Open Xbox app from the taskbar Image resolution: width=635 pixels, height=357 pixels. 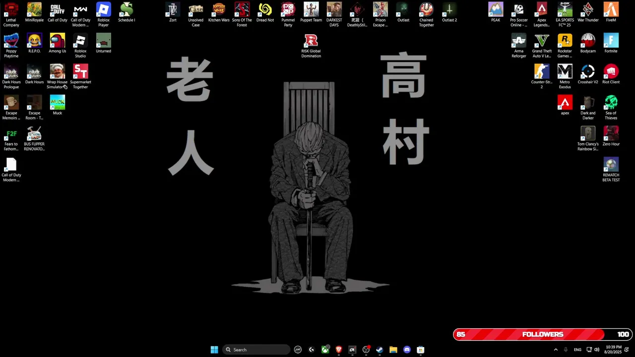[325, 350]
